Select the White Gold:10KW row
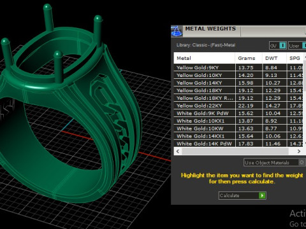The width and height of the screenshot is (306, 229). tap(238, 128)
